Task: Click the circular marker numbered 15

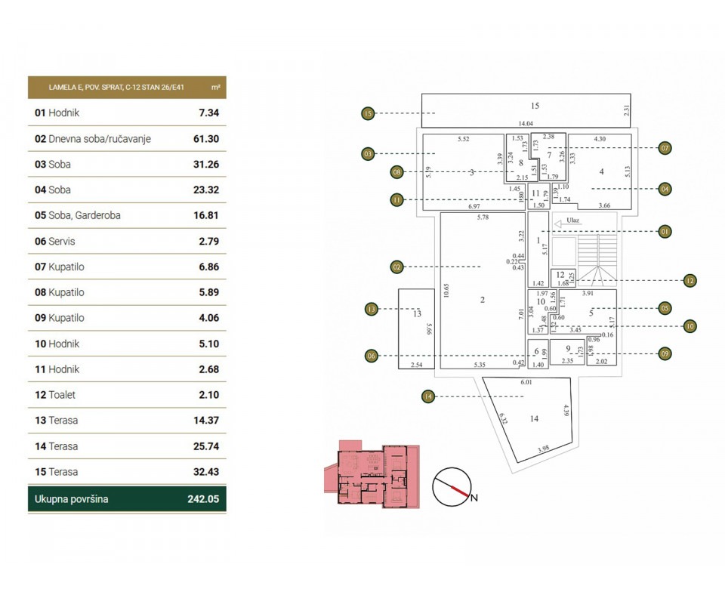Action: (x=368, y=113)
